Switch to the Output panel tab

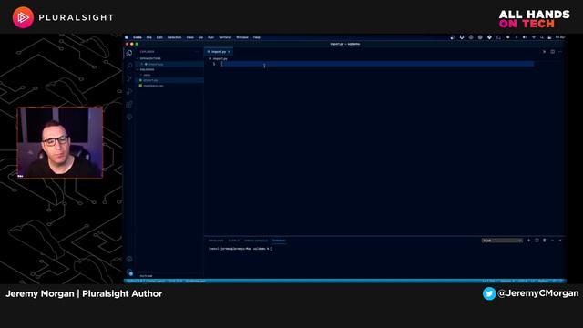pos(234,241)
